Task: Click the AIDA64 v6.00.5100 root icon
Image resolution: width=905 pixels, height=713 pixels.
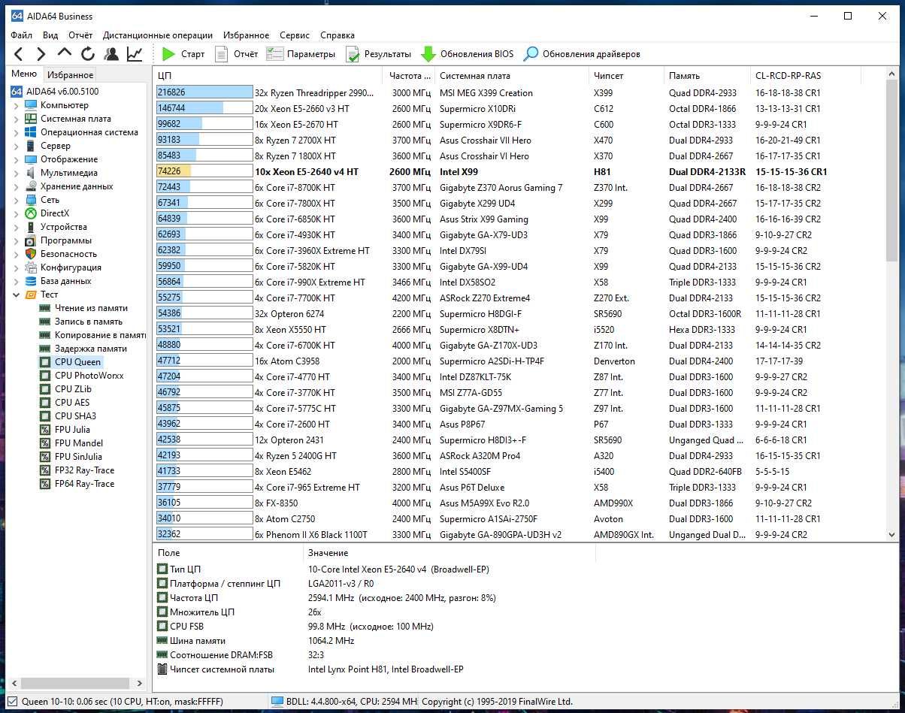Action: [17, 92]
